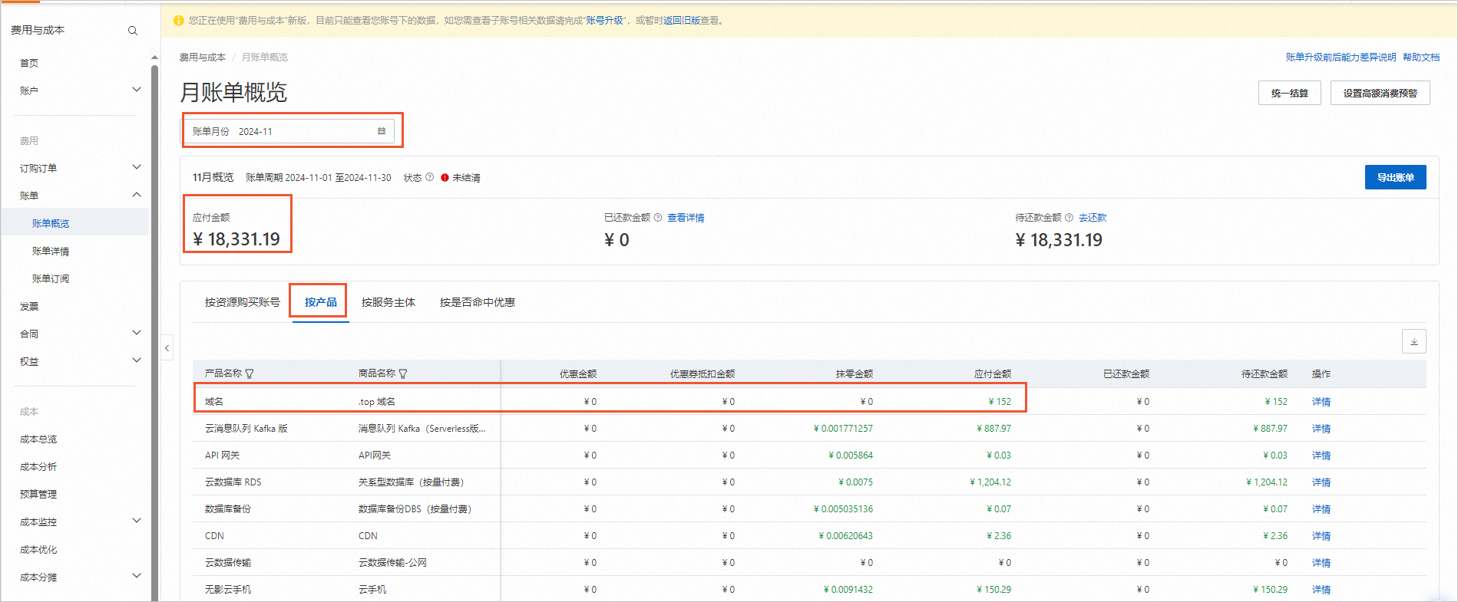Click the 去还款 link
The width and height of the screenshot is (1458, 602).
pos(1093,218)
